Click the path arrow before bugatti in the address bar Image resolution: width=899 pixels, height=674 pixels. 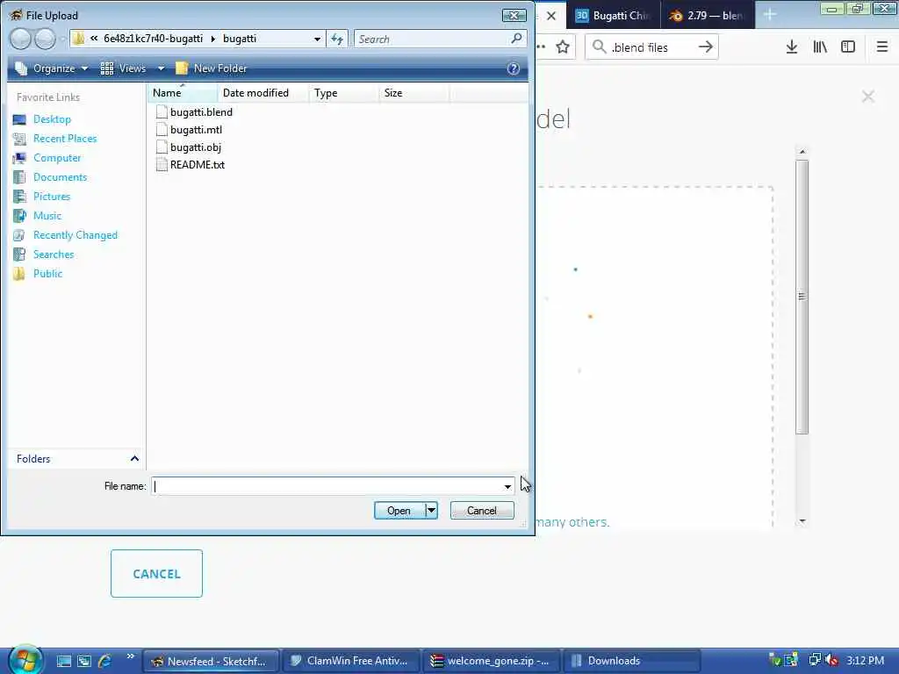pyautogui.click(x=212, y=39)
